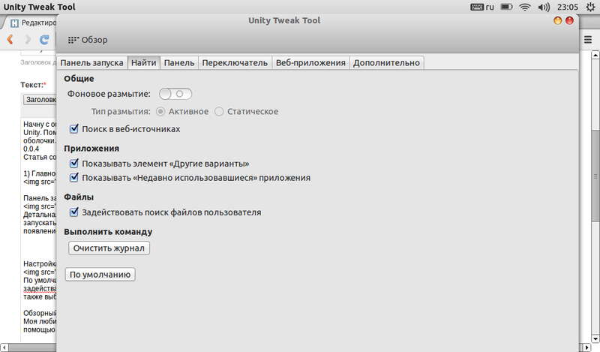The image size is (600, 352).
Task: Open the Wi-Fi network indicator
Action: click(x=525, y=8)
